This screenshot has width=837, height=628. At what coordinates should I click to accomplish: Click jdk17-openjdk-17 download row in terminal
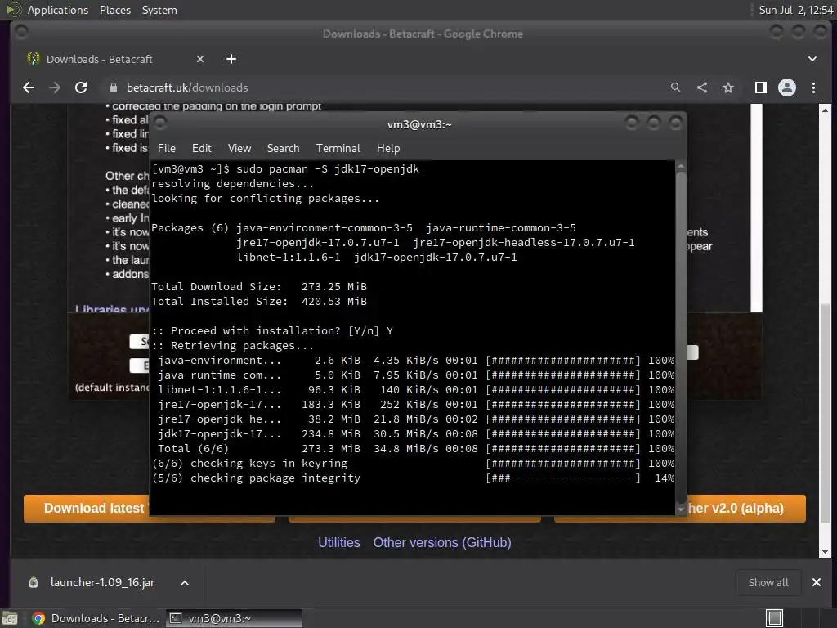point(413,434)
